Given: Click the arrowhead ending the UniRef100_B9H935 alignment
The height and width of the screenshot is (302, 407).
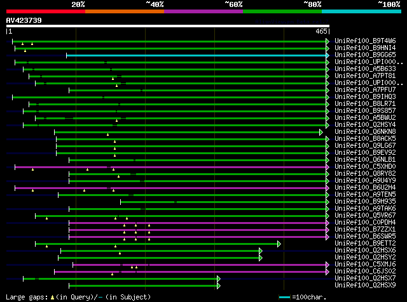Looking at the screenshot, I should pyautogui.click(x=328, y=202).
